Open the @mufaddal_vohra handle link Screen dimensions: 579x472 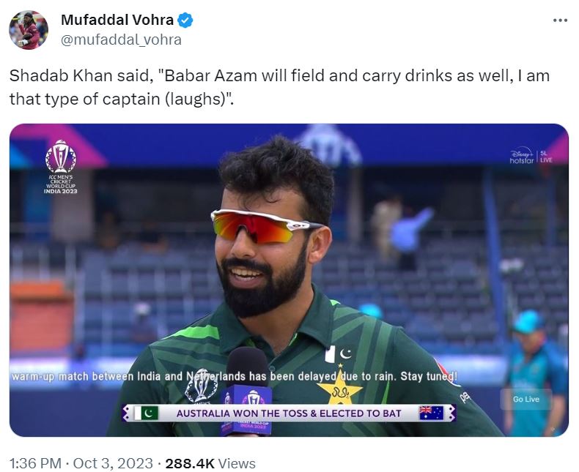pos(121,40)
